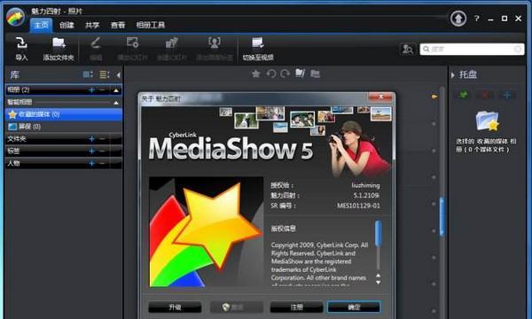Viewport: 532px width, 319px height.
Task: Expand the 文件夹 section header
Action: coord(64,138)
